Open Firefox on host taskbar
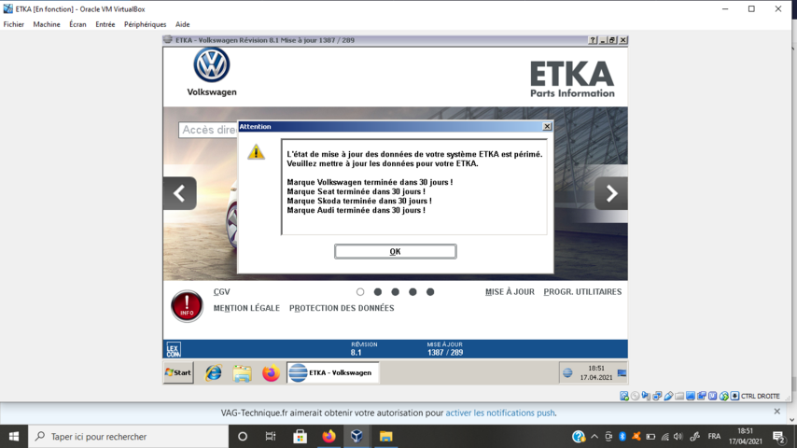797x448 pixels. pyautogui.click(x=329, y=436)
